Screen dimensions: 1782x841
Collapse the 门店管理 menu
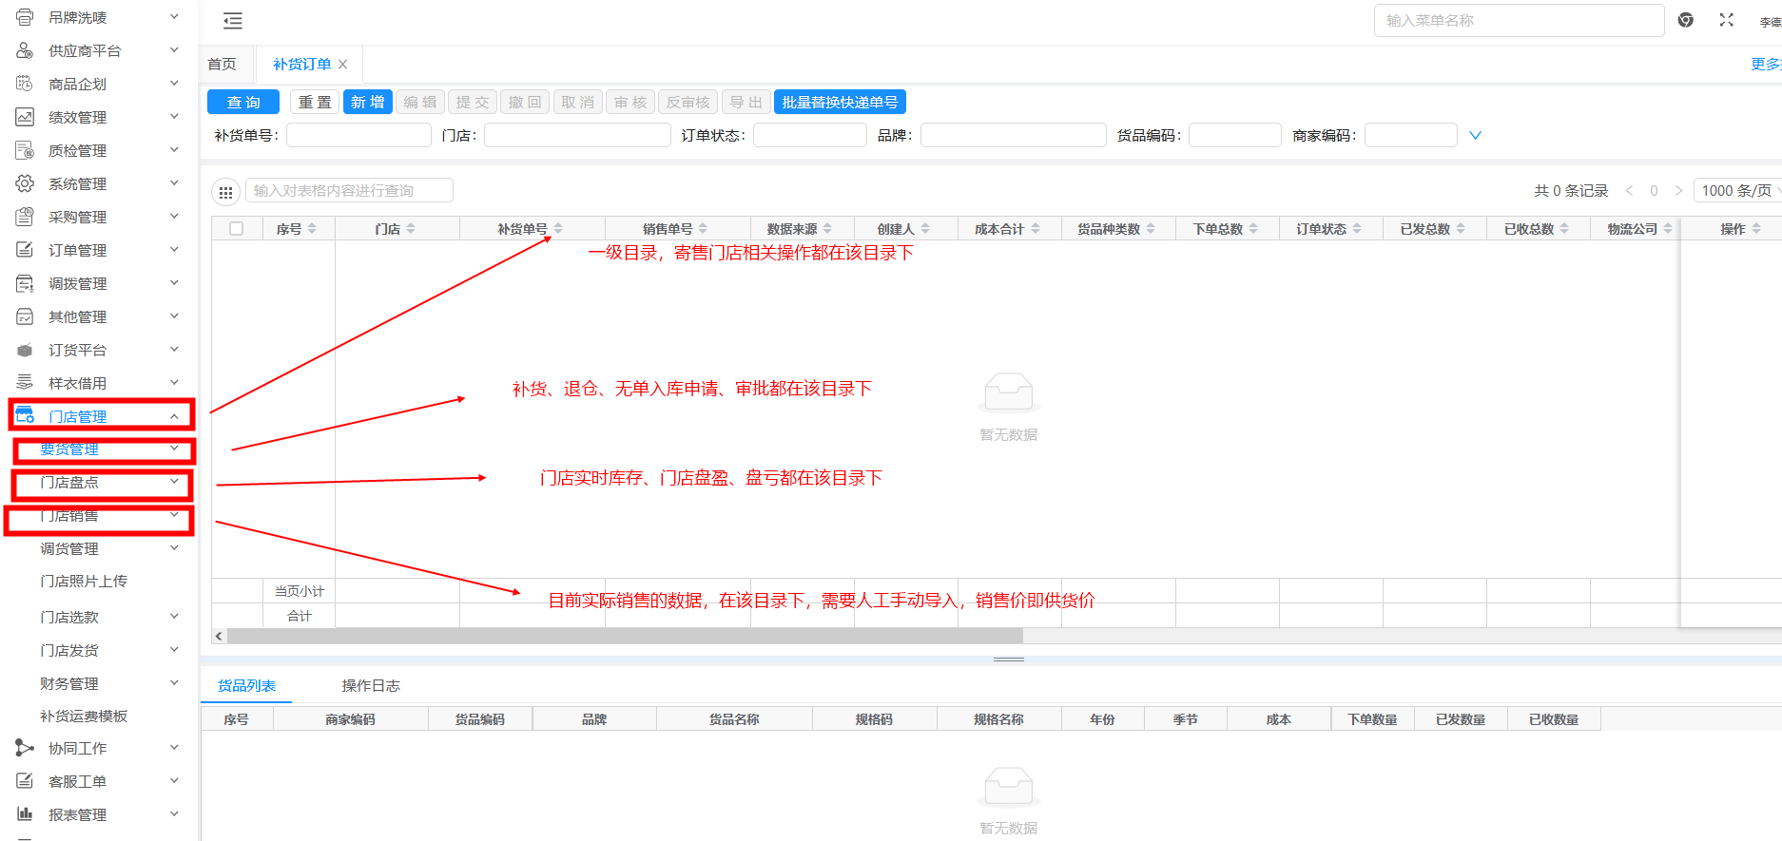[x=174, y=416]
